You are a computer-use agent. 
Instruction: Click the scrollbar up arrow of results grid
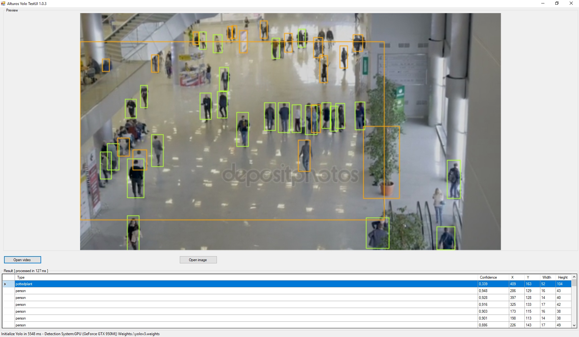[574, 277]
